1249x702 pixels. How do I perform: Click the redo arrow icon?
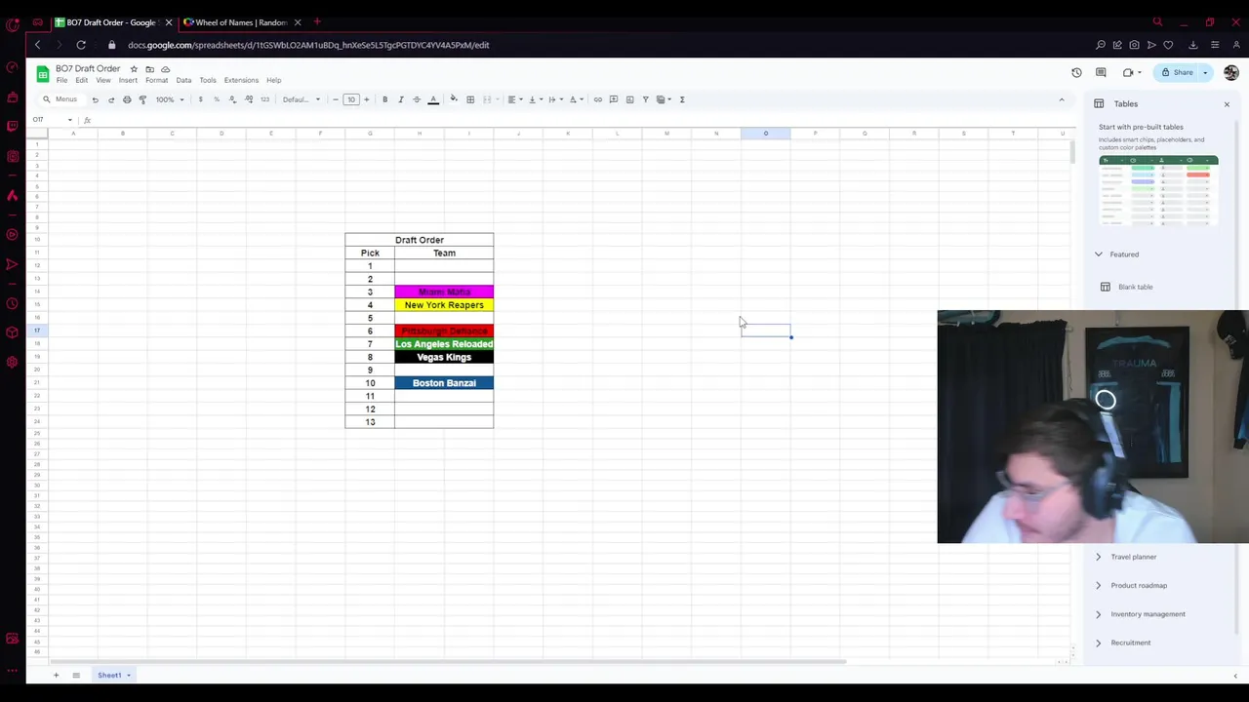tap(110, 99)
